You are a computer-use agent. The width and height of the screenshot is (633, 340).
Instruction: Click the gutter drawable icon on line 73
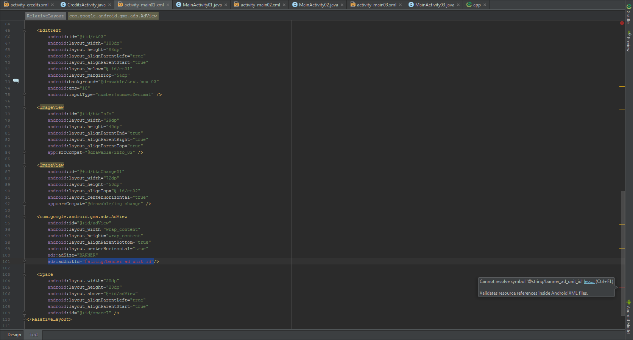coord(16,81)
